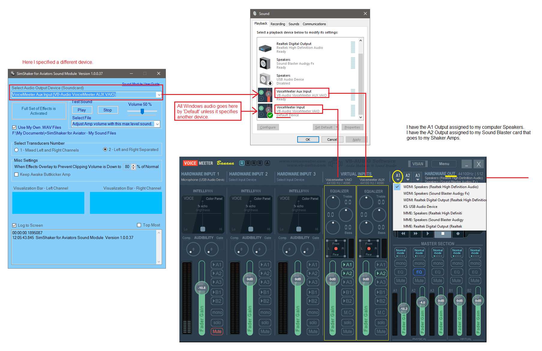
Task: Click the Treble knob on VAIO equalizer
Action: [x=333, y=202]
